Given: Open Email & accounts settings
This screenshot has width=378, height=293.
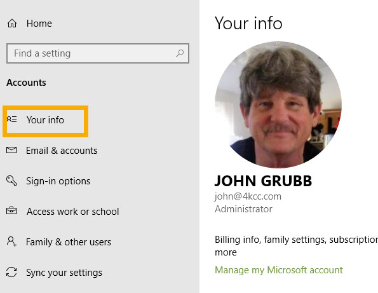Looking at the screenshot, I should click(x=62, y=151).
